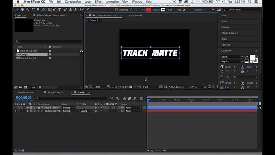
Task: Switch to the Fire_AtCam_03 timeline tab
Action: click(x=55, y=93)
